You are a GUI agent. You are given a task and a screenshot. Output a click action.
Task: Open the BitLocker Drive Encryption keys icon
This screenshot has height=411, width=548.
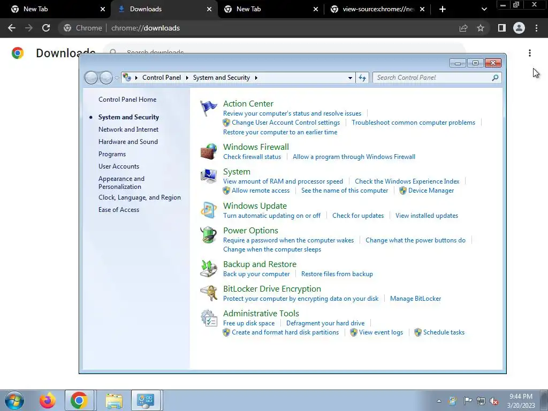(x=209, y=293)
